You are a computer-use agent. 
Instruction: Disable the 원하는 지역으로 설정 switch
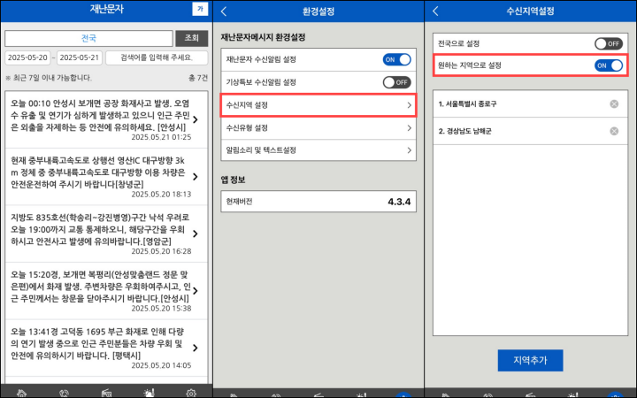coord(609,65)
